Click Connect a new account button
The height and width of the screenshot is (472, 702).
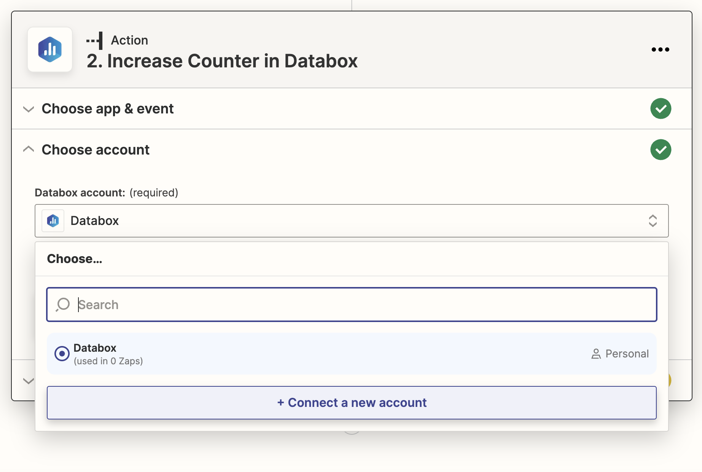click(351, 403)
